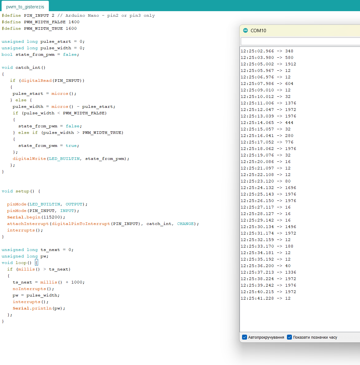Click serial line 12:25:17.052 -> 776
Viewport: 360px width, 365px height.
267,142
